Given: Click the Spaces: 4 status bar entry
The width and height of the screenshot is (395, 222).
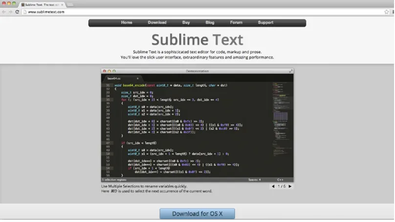Looking at the screenshot, I should click(x=254, y=179).
